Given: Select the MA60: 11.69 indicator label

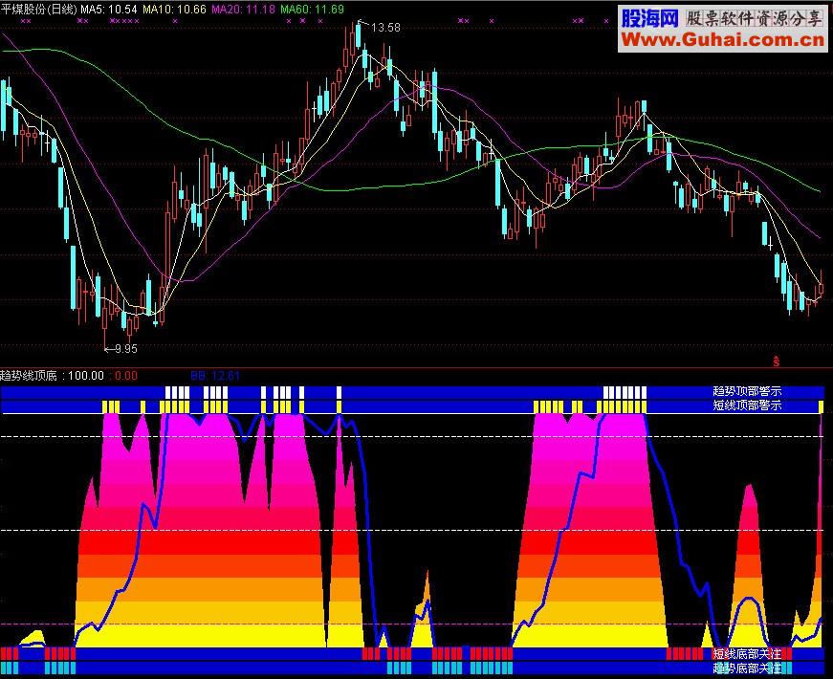Looking at the screenshot, I should 313,9.
